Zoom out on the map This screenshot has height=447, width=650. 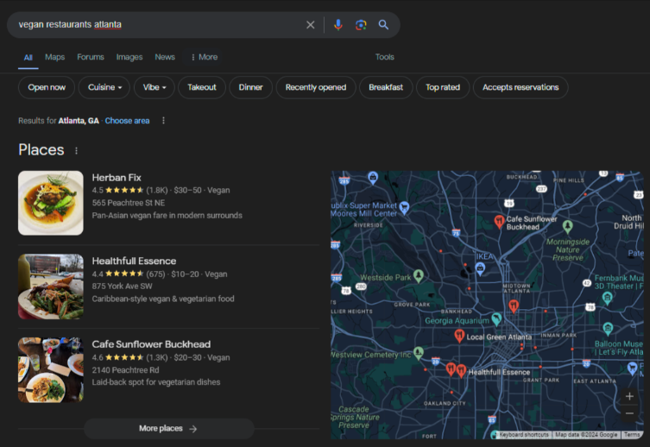pyautogui.click(x=629, y=413)
